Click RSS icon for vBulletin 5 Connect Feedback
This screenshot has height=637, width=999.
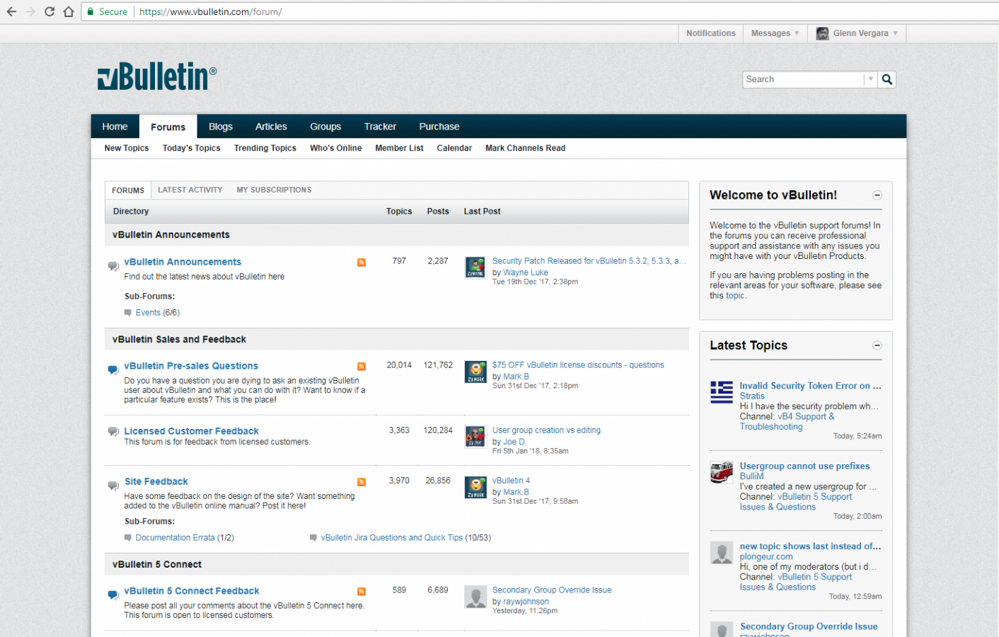tap(362, 592)
